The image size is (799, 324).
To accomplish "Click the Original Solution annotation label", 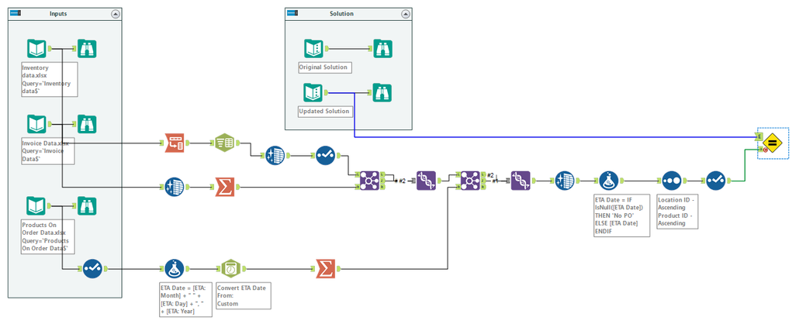I will [x=325, y=67].
